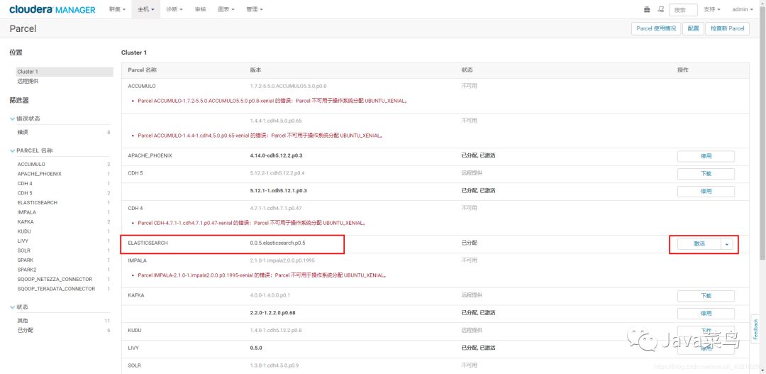Click 下载 for KAFKA 4.0.0 parcel
Screen dimensions: 766x374
pyautogui.click(x=706, y=296)
